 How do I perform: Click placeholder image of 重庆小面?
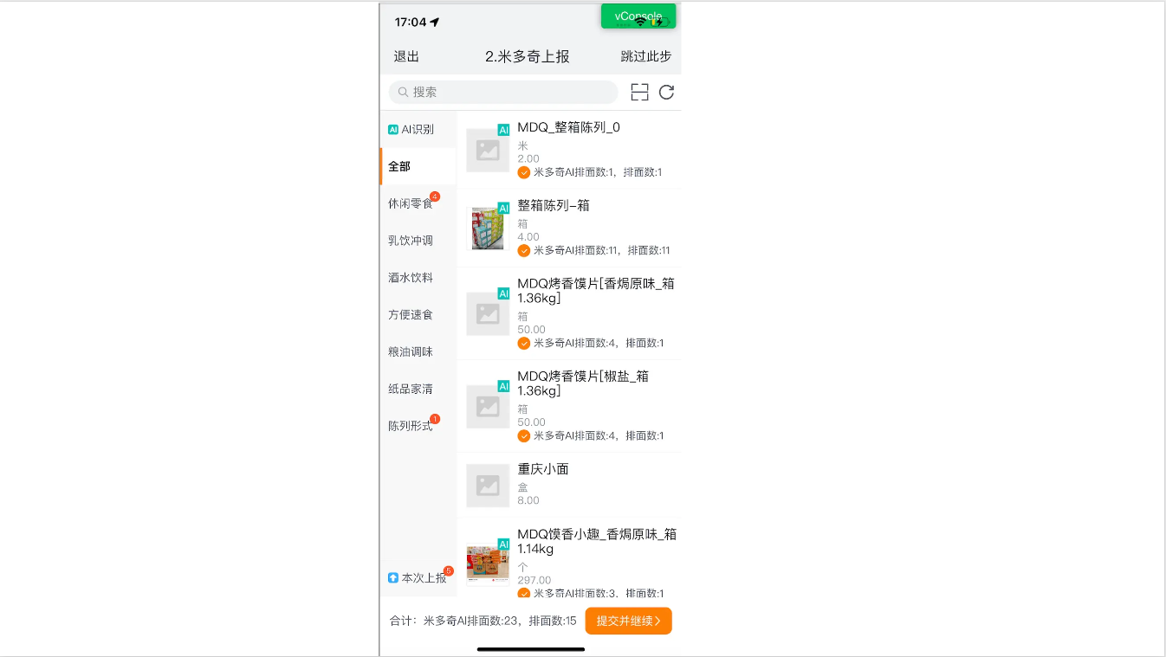click(x=488, y=486)
